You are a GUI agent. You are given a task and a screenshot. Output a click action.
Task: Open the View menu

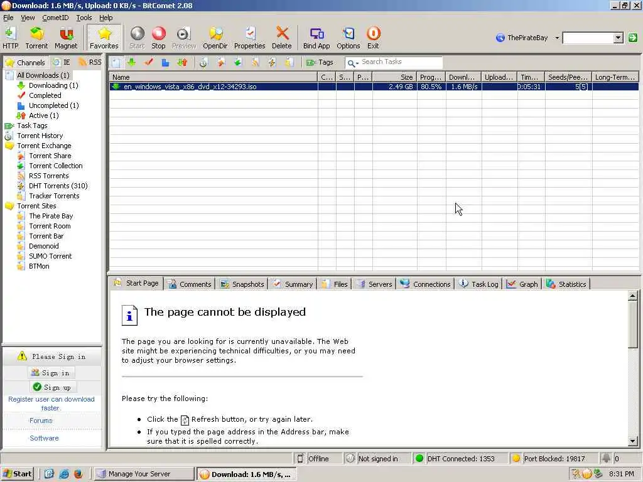tap(28, 18)
